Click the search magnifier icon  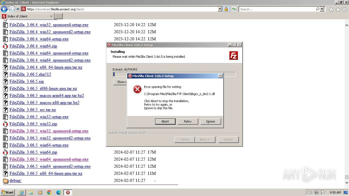click(x=317, y=9)
